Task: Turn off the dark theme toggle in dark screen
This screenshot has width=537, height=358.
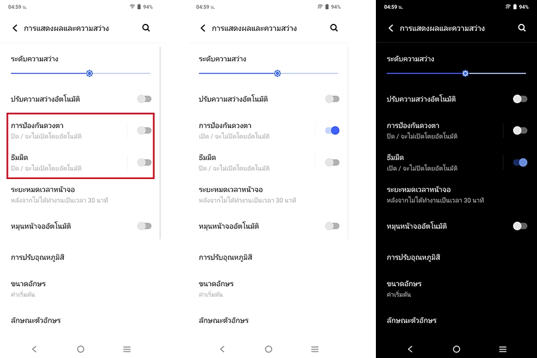Action: pyautogui.click(x=520, y=162)
